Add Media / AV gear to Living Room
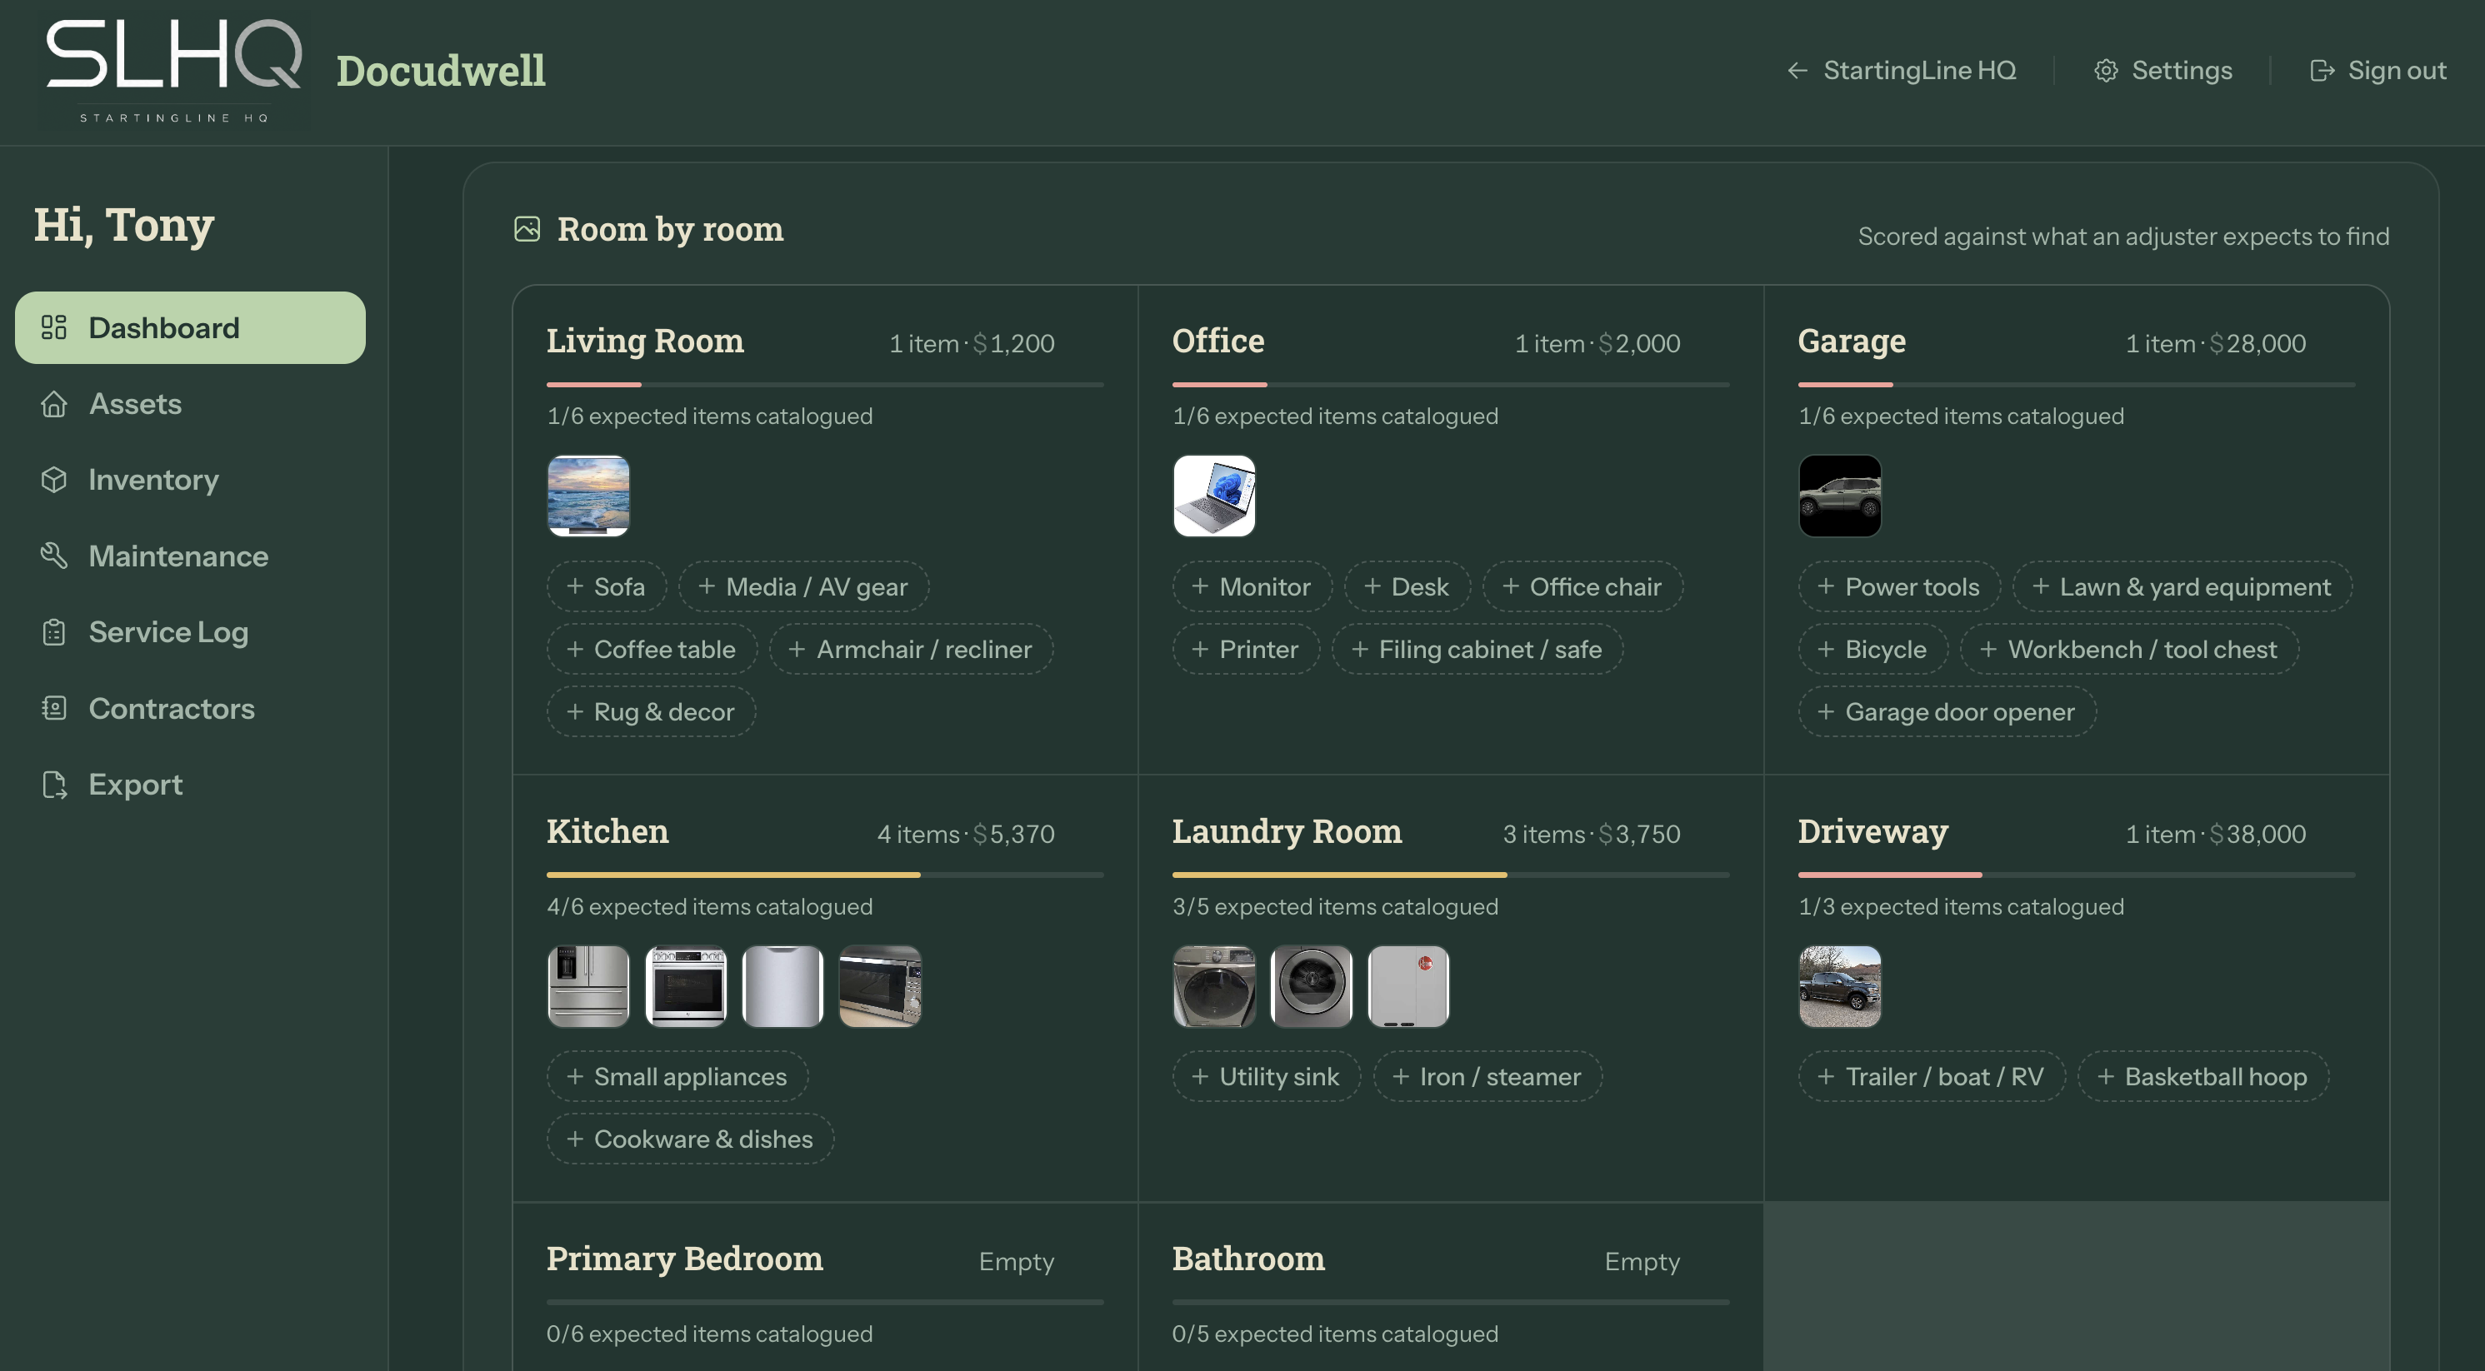2485x1371 pixels. (x=803, y=586)
